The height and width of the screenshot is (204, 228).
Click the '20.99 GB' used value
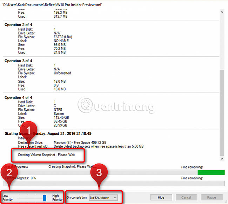coord(60,125)
